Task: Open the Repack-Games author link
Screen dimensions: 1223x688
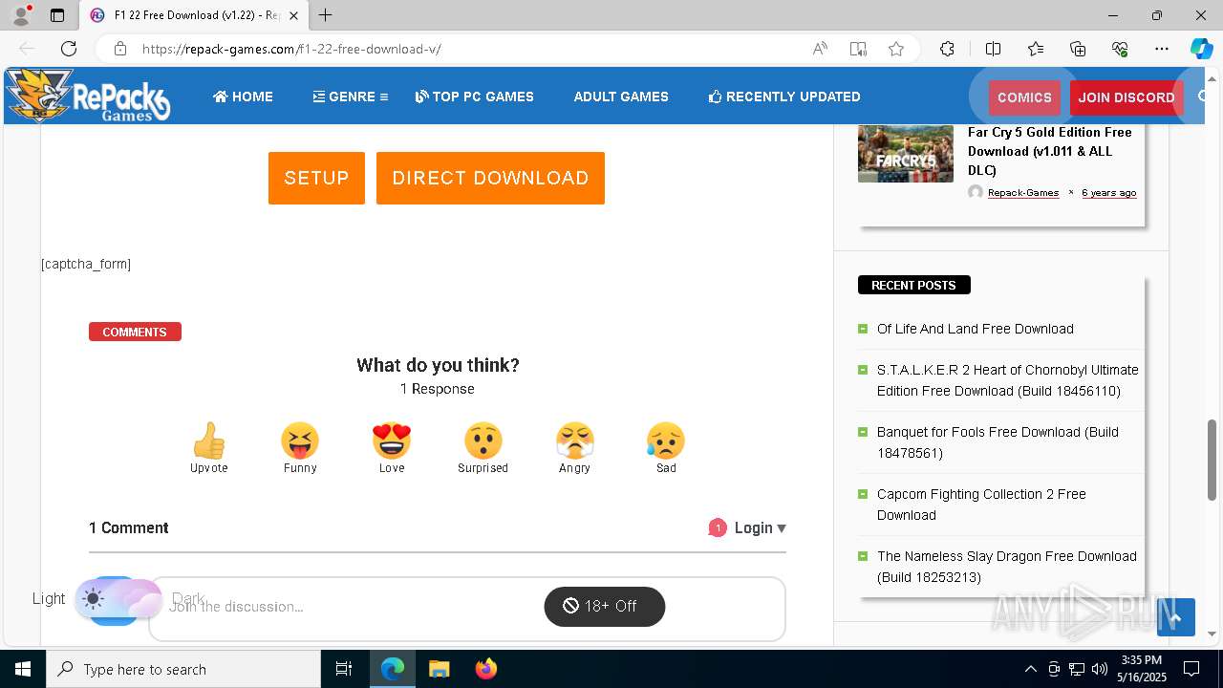Action: pyautogui.click(x=1022, y=193)
